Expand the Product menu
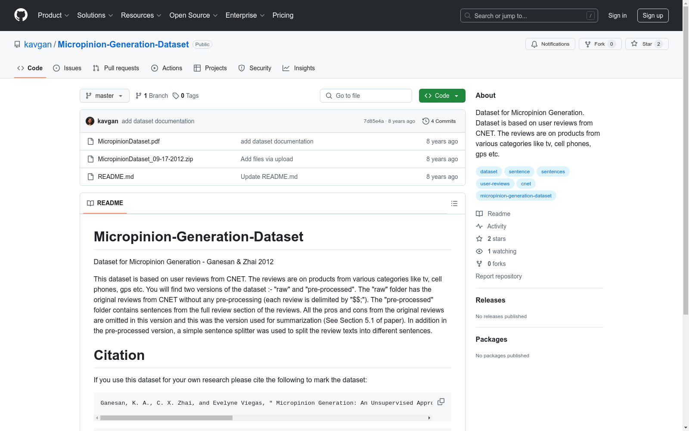 click(x=53, y=16)
